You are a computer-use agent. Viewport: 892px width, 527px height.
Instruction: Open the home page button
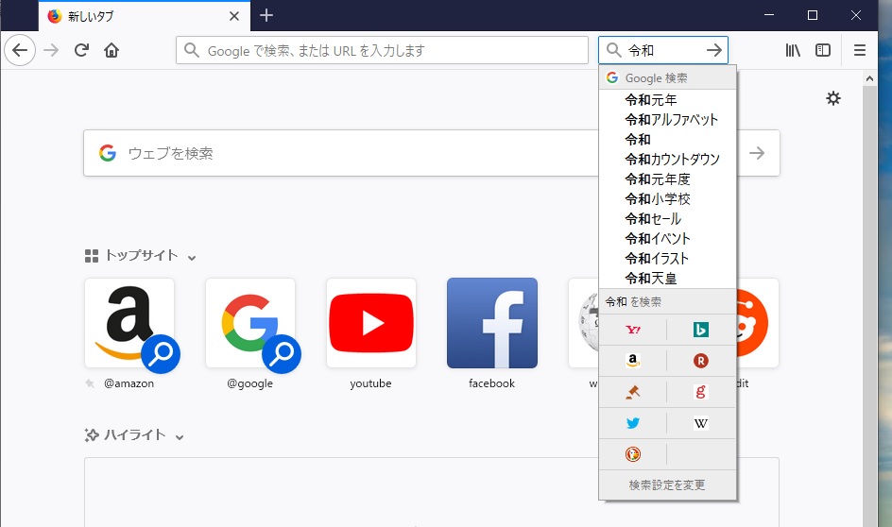(111, 51)
